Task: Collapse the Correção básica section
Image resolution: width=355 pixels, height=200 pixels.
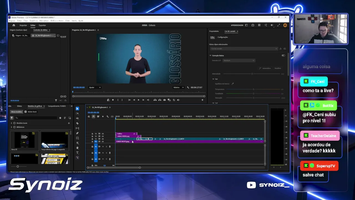Action: [x=211, y=56]
